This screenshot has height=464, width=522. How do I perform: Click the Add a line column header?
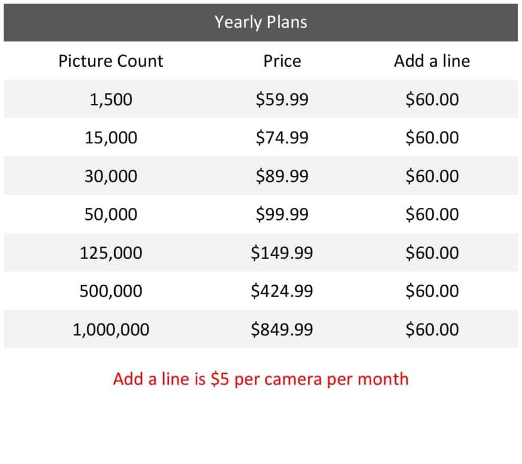pyautogui.click(x=432, y=61)
